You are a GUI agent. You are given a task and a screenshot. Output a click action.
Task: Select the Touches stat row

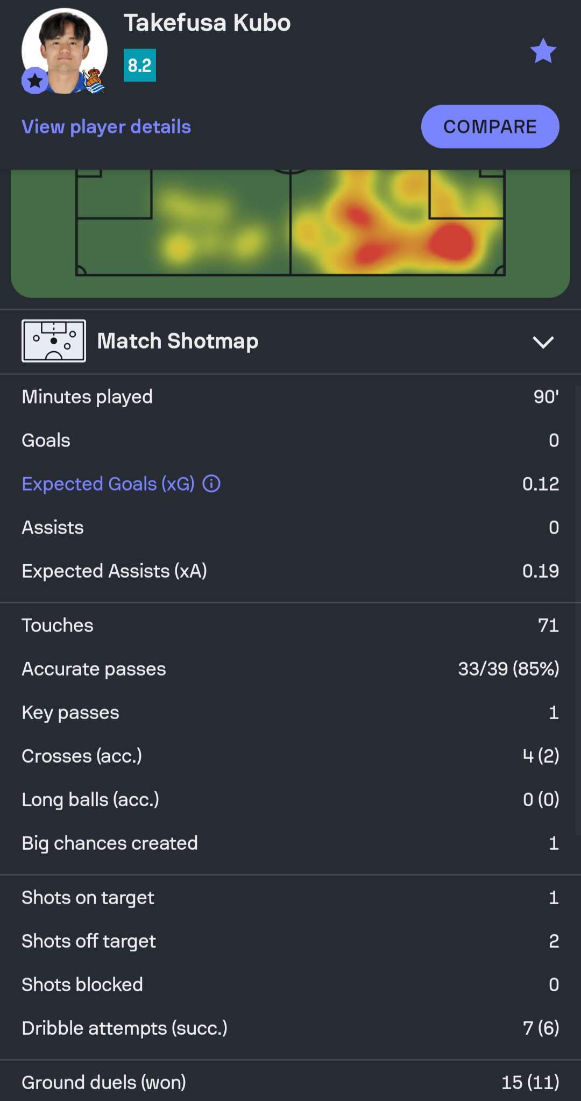pos(290,625)
